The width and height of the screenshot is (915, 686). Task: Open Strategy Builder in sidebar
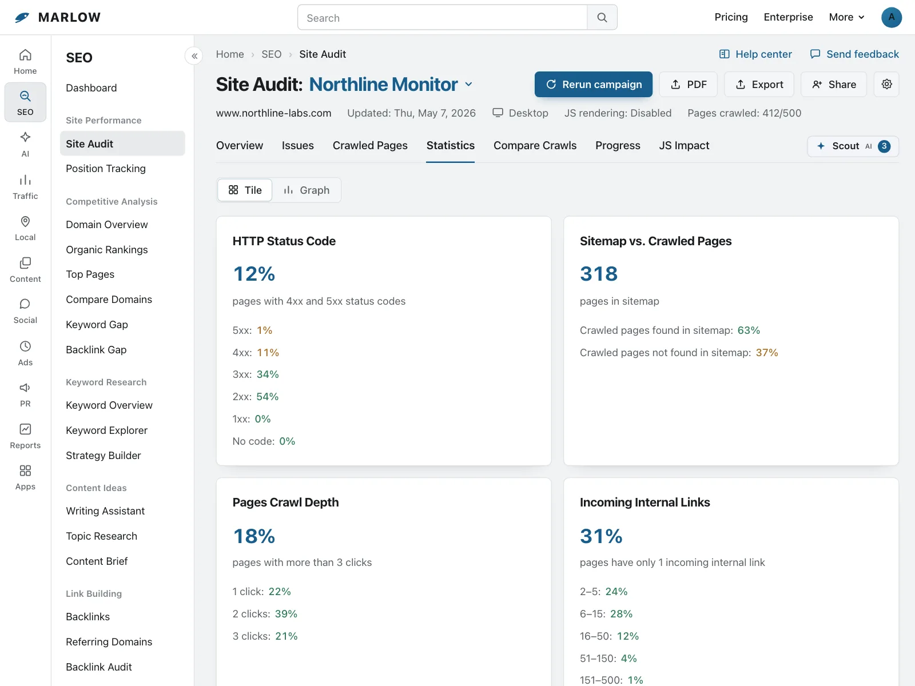click(122, 456)
